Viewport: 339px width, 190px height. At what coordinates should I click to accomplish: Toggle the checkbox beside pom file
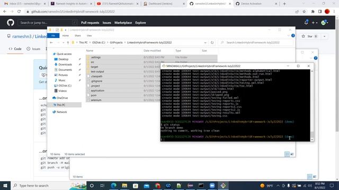[x=88, y=95]
